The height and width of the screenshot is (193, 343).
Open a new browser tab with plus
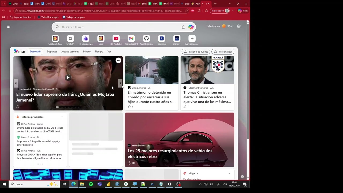coord(215,4)
